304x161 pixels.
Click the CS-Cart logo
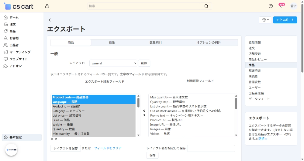click(19, 6)
